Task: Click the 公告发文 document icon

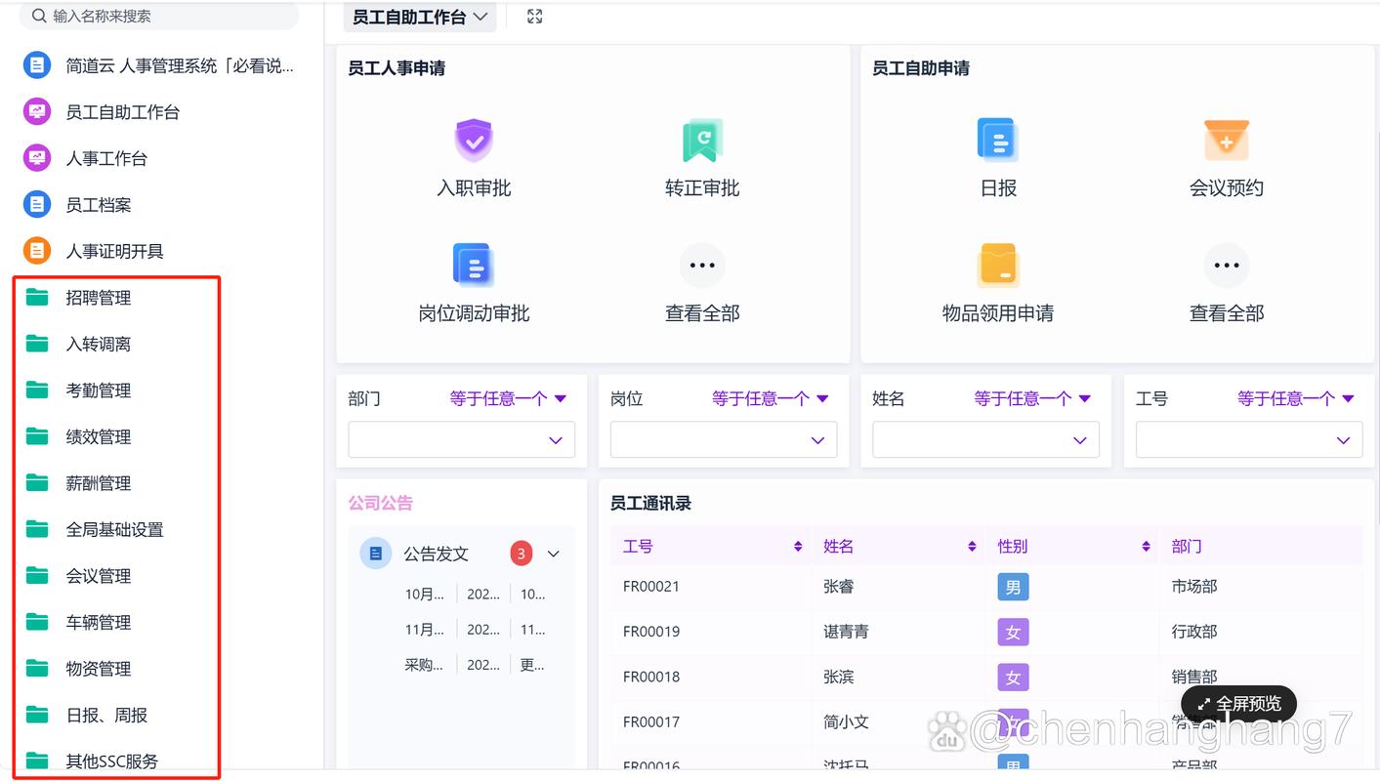Action: (376, 554)
